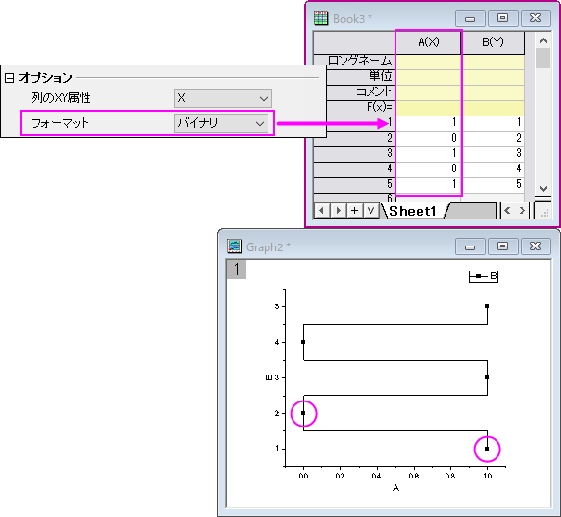The image size is (561, 517).
Task: Select row 4 header in Book3
Action: click(x=354, y=169)
